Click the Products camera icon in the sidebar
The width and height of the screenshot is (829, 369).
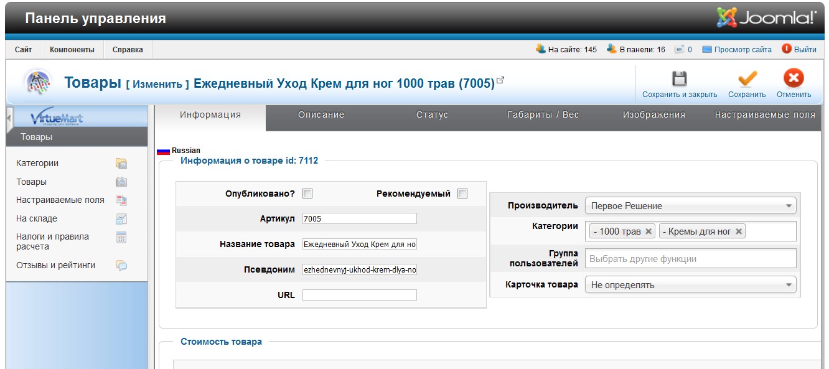pyautogui.click(x=121, y=182)
